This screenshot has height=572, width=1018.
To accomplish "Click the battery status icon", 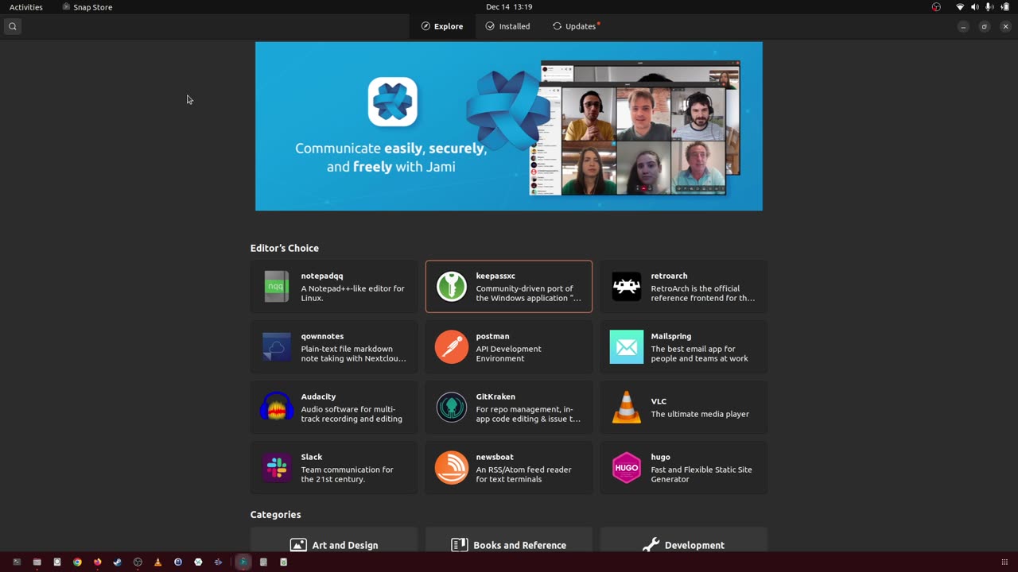I will (x=1004, y=7).
